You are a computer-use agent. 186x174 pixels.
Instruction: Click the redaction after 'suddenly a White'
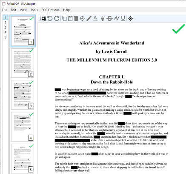coord(127,113)
